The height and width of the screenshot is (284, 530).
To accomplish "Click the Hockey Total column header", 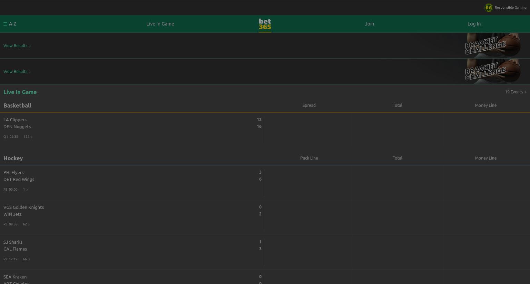I will 397,158.
